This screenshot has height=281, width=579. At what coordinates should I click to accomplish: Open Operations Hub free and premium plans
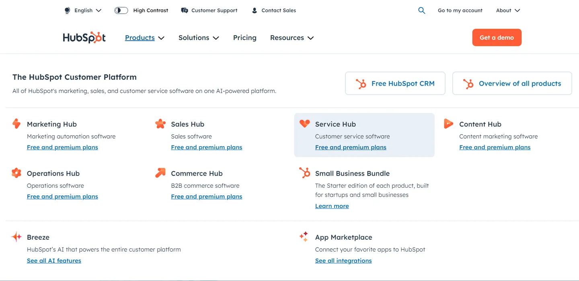pos(62,196)
